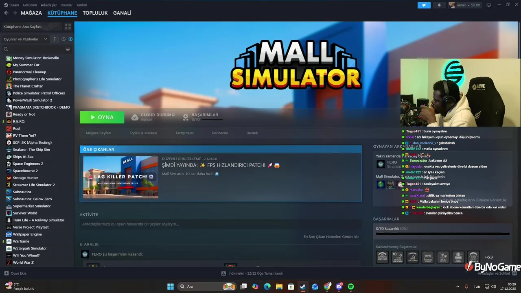Select Ready or Not in list

pos(24,114)
